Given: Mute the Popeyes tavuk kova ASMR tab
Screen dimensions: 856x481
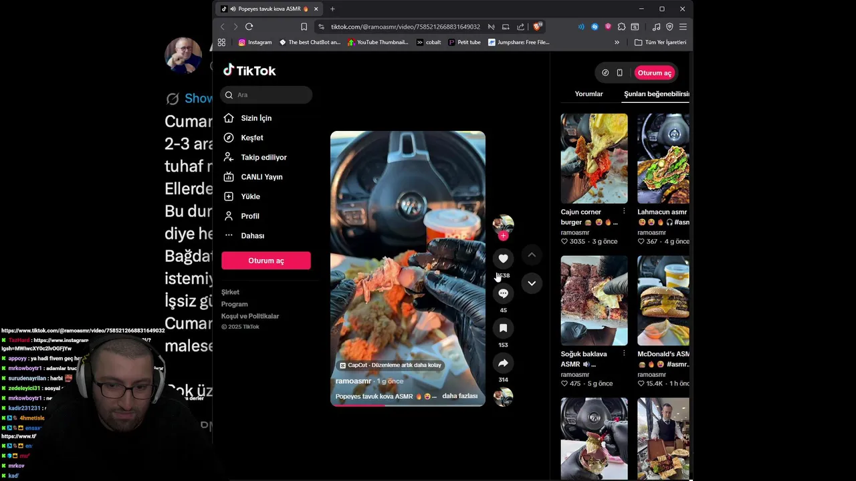Looking at the screenshot, I should tap(233, 9).
